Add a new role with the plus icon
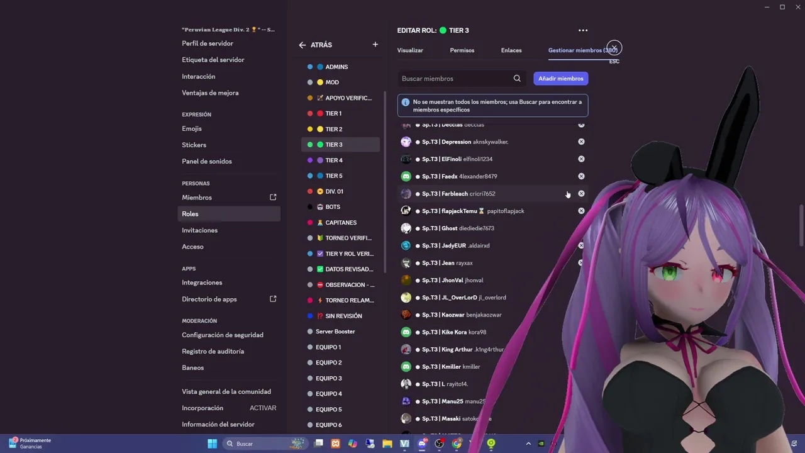Viewport: 805px width, 453px height. point(375,45)
